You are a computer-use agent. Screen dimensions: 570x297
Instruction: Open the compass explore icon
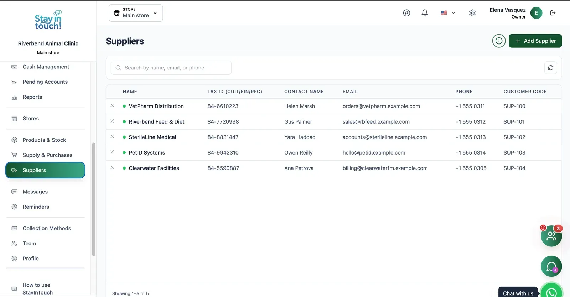tap(406, 13)
